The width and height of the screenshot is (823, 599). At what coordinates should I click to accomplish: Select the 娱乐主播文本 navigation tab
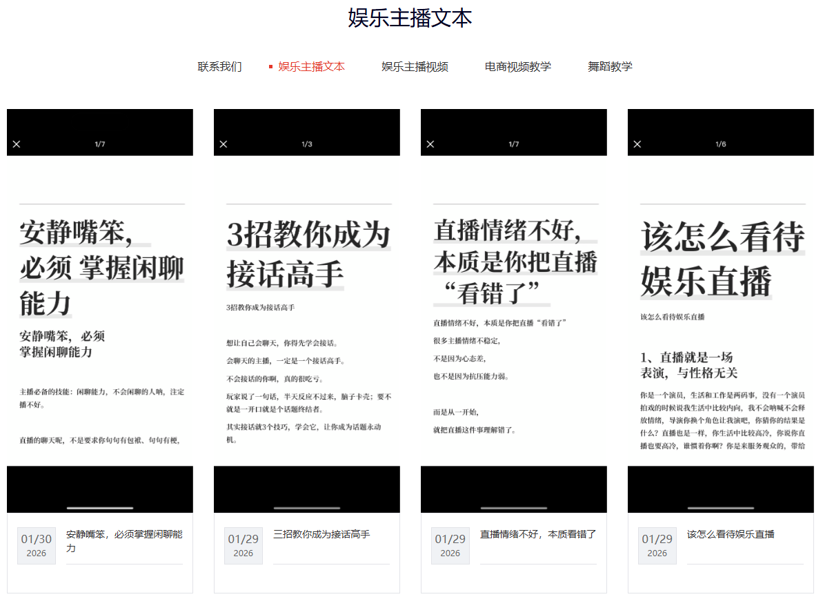(311, 67)
